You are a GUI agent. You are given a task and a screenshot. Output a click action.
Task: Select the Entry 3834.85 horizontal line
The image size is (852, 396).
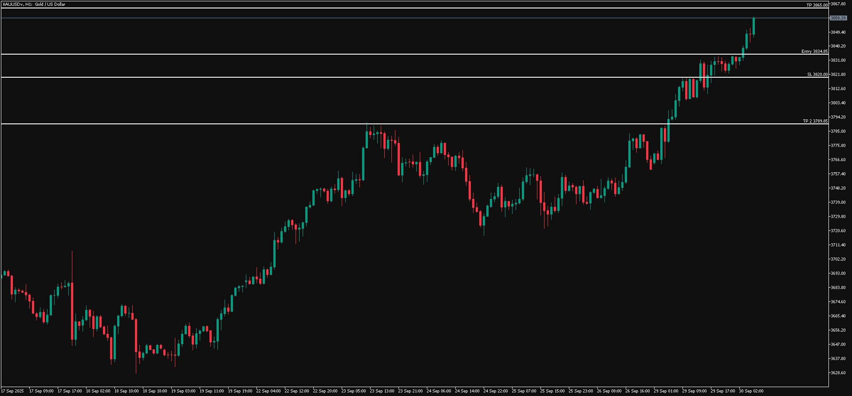(x=399, y=54)
